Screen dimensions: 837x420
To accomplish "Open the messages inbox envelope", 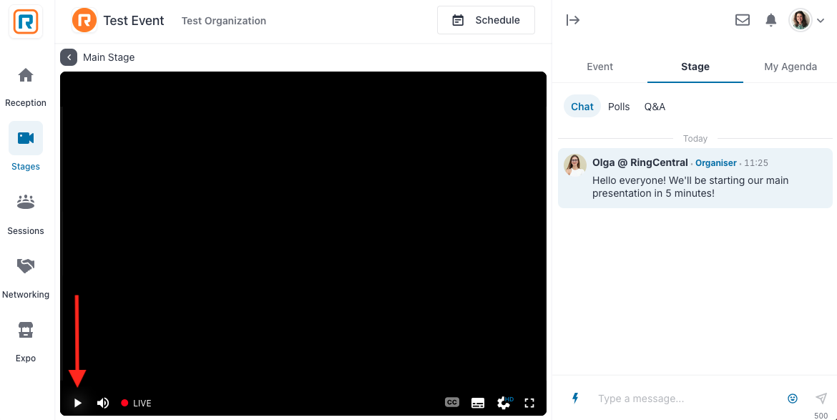I will pyautogui.click(x=743, y=20).
